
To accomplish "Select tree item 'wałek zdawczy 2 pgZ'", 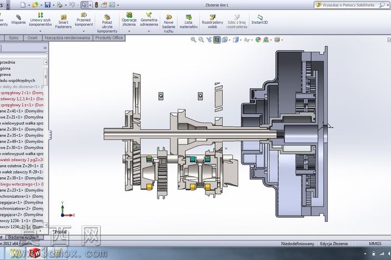I will (22, 160).
